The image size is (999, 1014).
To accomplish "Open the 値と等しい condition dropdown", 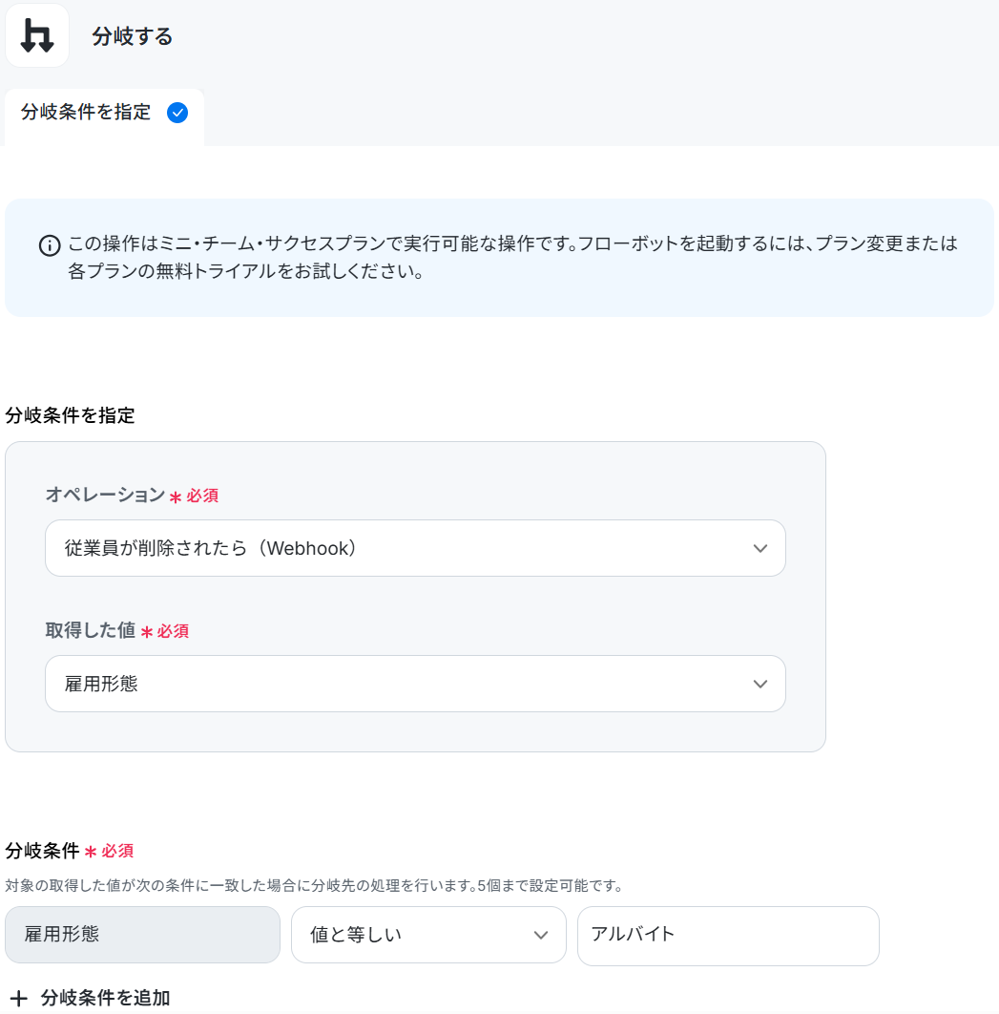I will 428,935.
